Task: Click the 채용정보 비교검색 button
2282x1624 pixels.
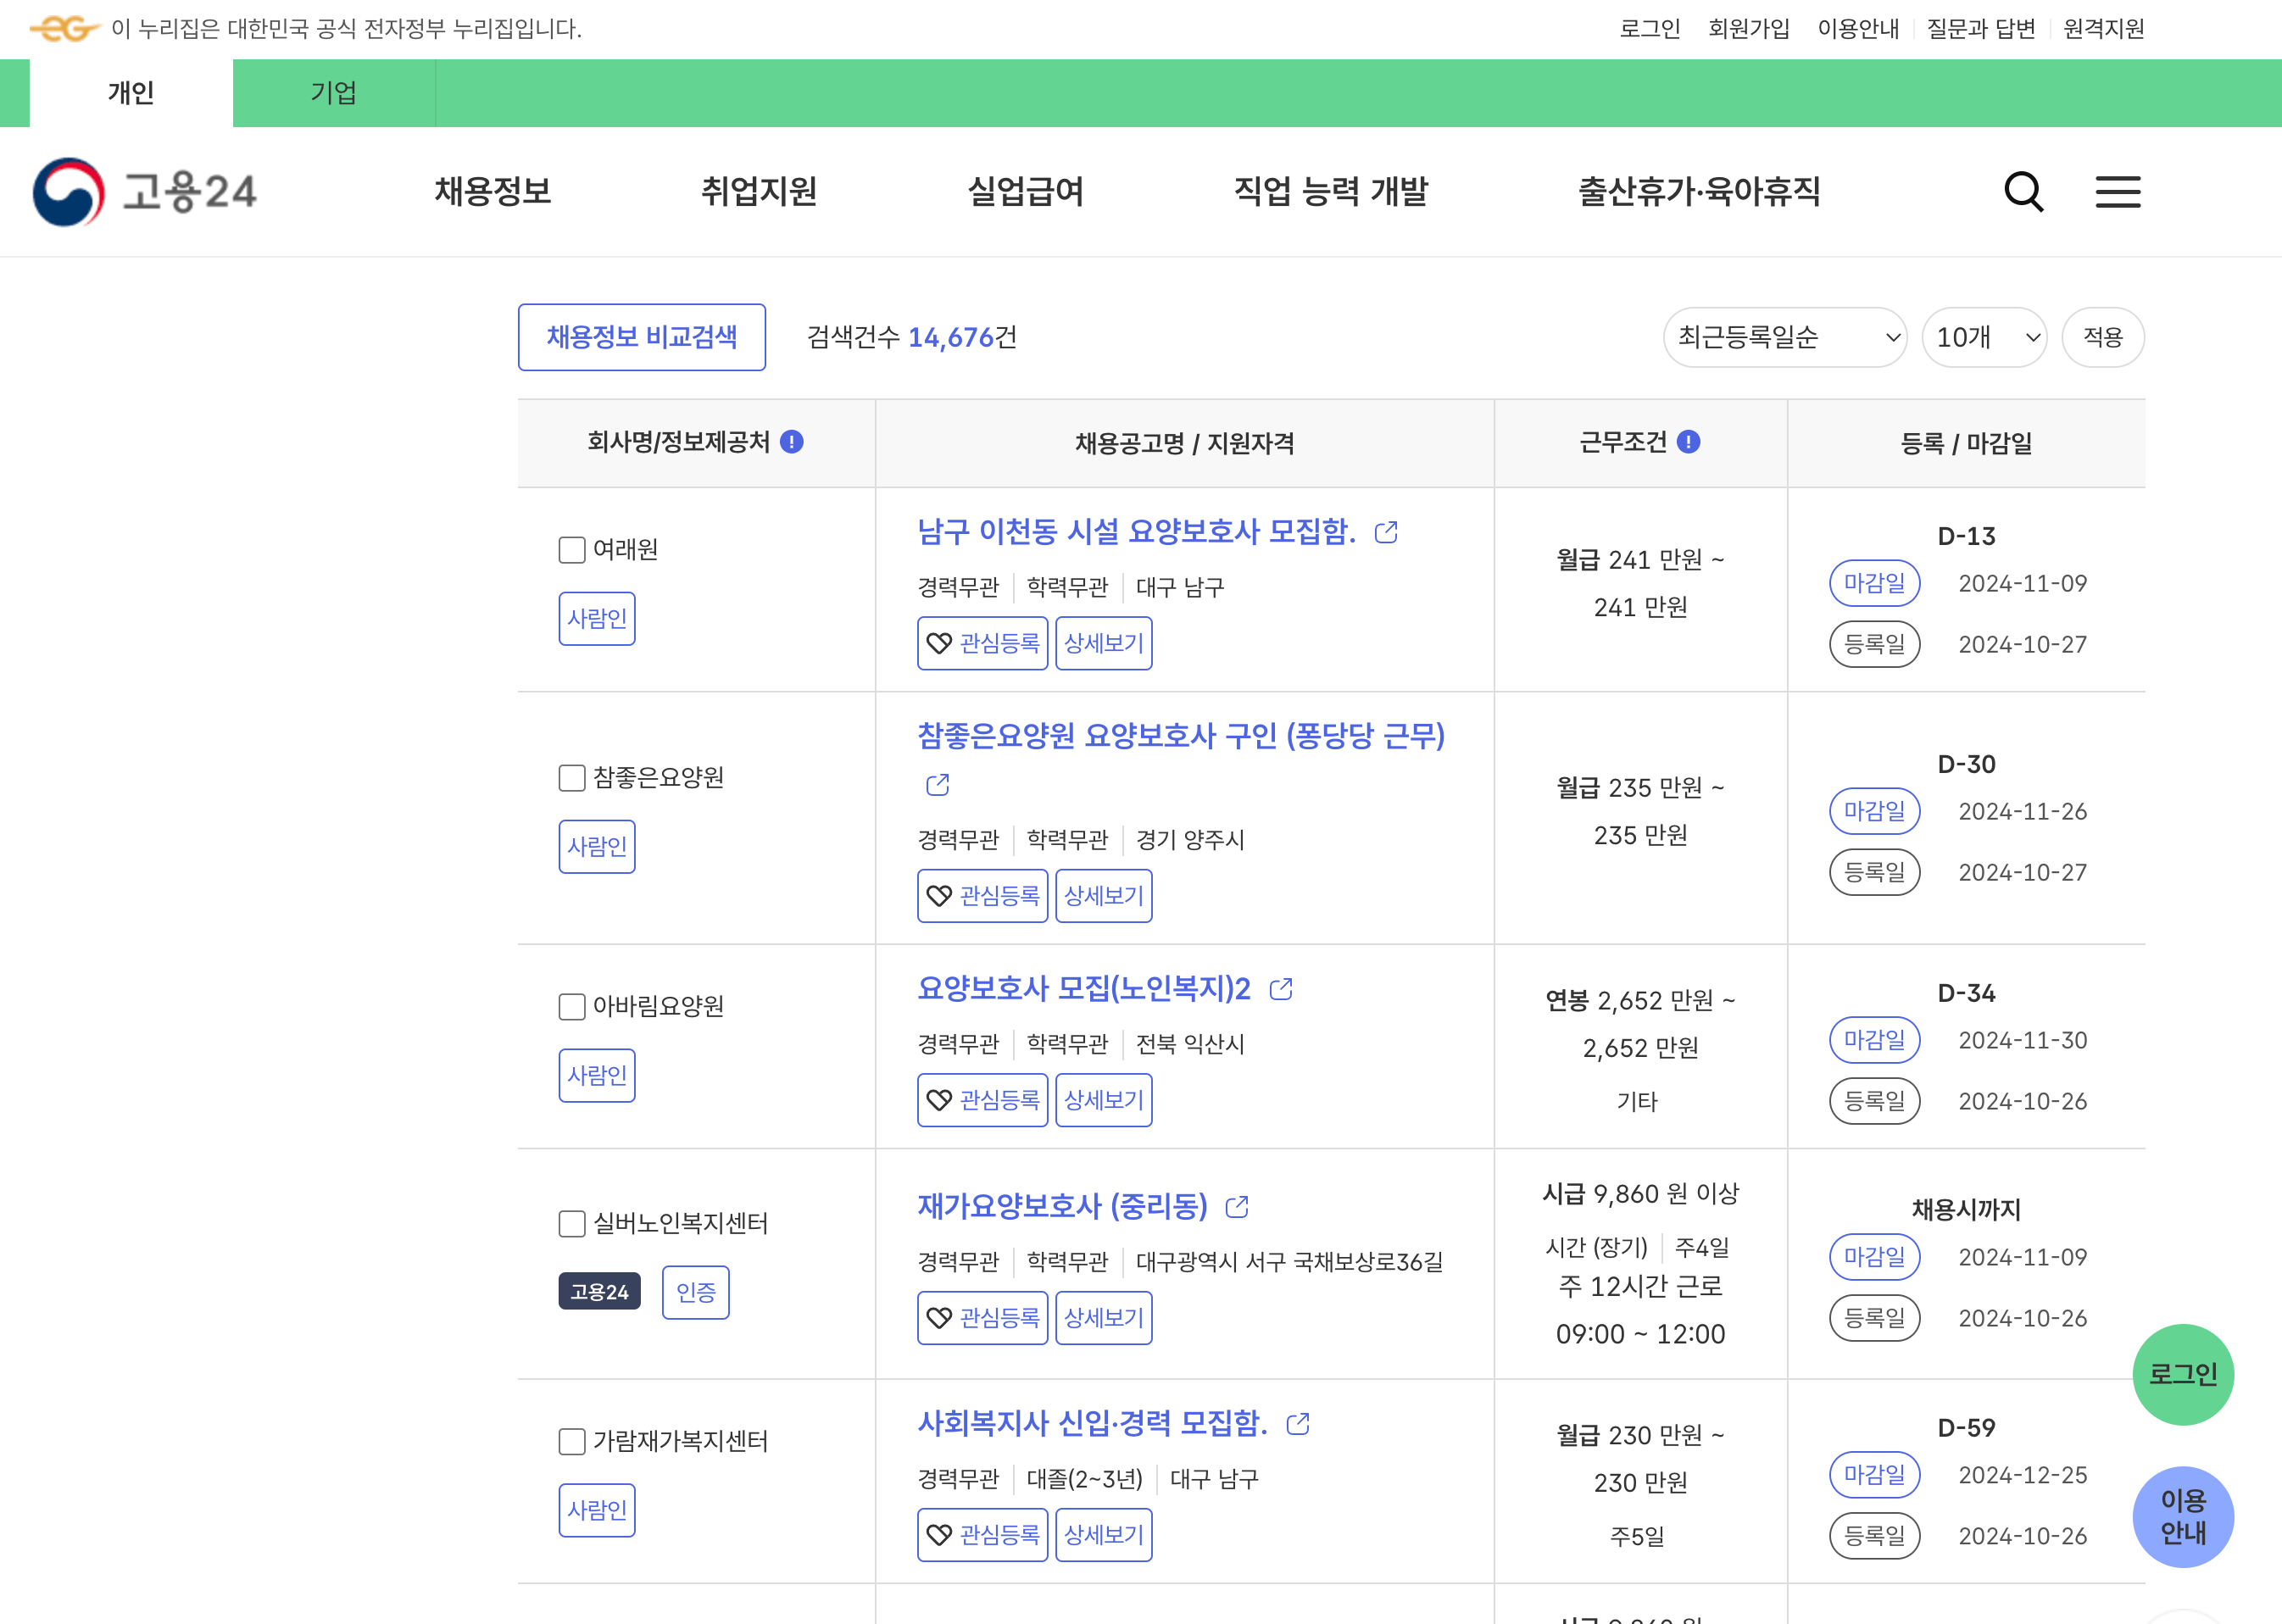Action: point(642,337)
